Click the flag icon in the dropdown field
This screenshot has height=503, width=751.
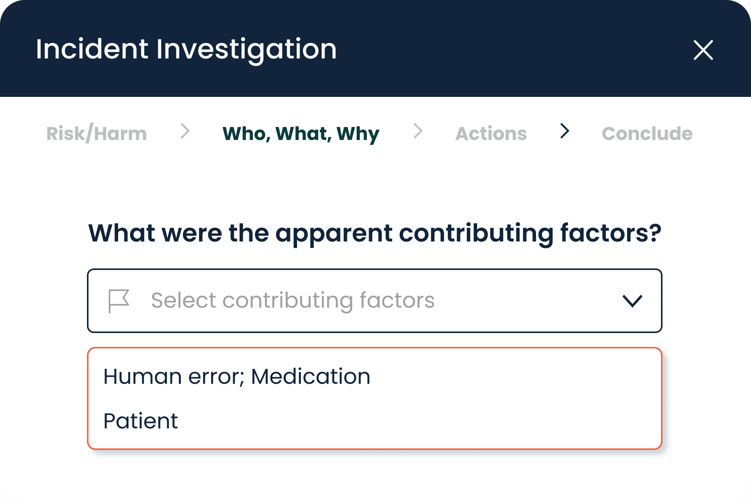click(118, 301)
